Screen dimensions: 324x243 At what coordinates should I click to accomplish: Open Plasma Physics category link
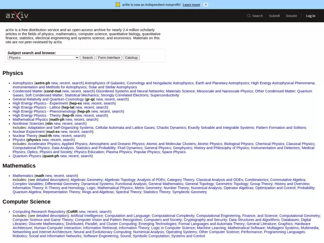pos(119,152)
